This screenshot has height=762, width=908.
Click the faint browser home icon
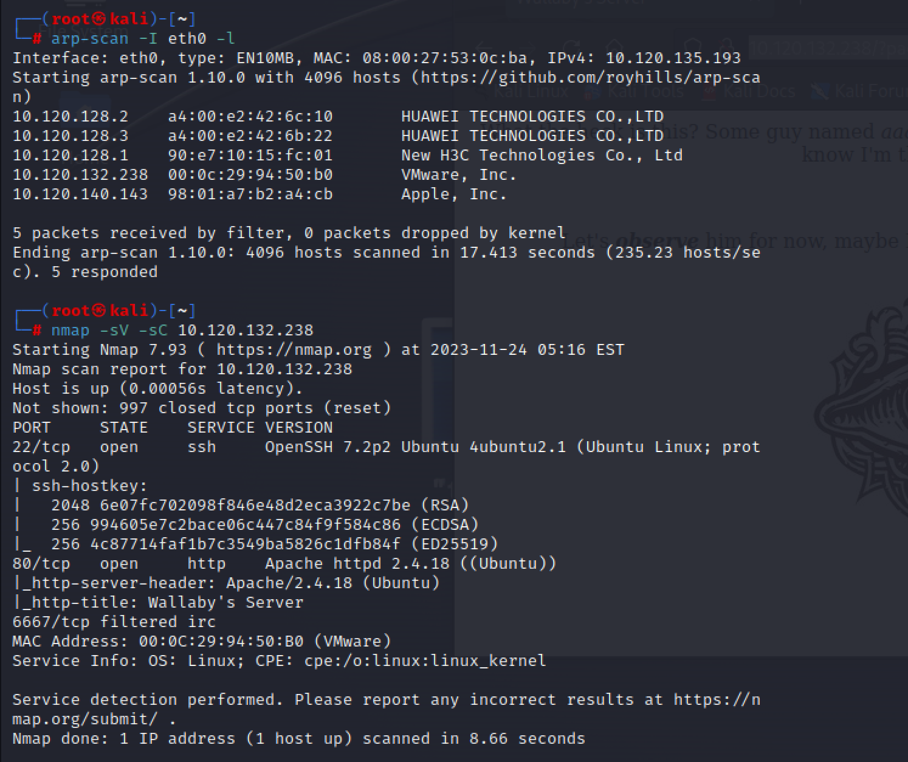tap(614, 48)
